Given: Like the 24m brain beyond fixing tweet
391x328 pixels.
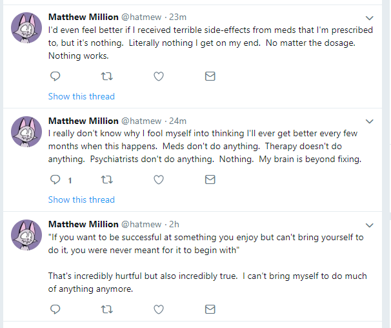Looking at the screenshot, I should click(159, 179).
